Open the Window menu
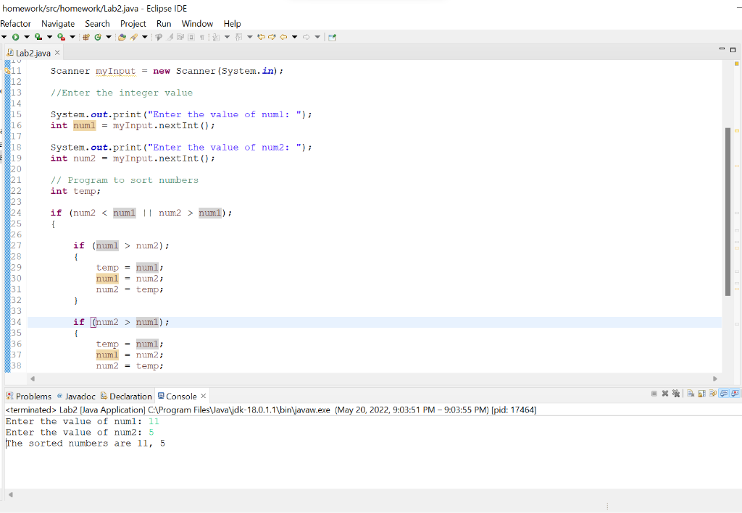This screenshot has height=513, width=742. point(197,24)
